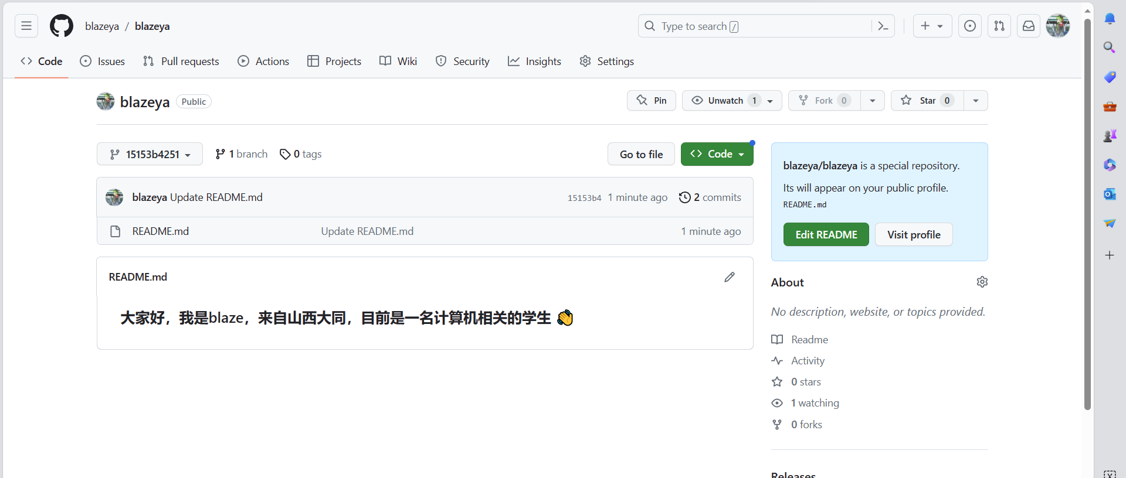Open the Unwatch notifications dropdown
Image resolution: width=1126 pixels, height=478 pixels.
coord(732,101)
